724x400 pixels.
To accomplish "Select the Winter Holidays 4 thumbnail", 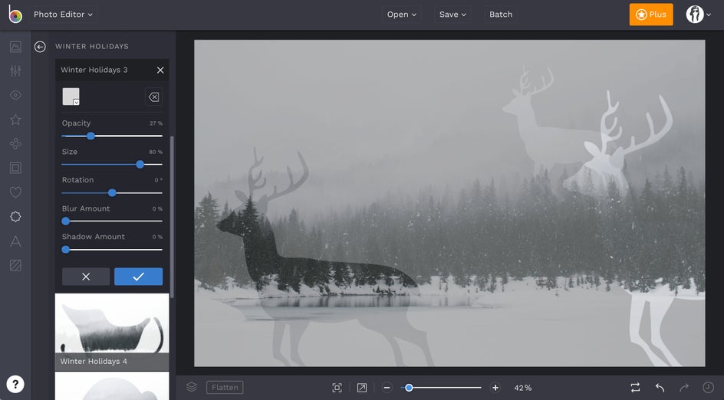I will (x=112, y=332).
